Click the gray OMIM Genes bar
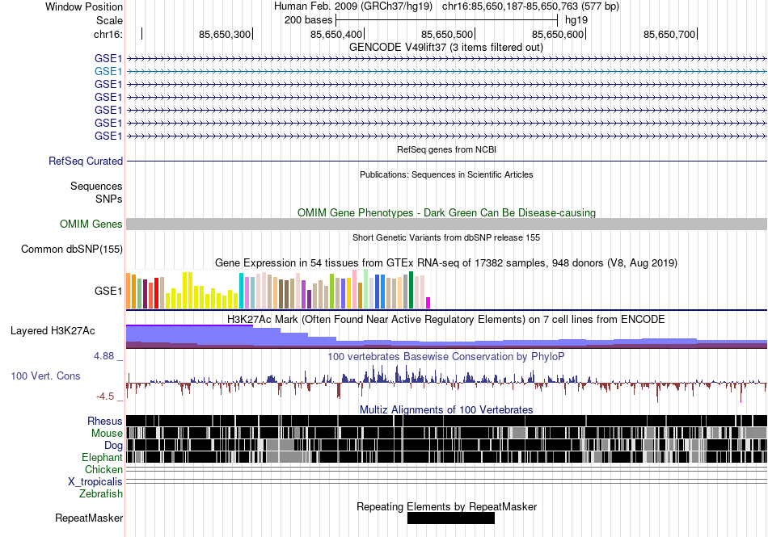This screenshot has width=768, height=537. click(x=446, y=224)
